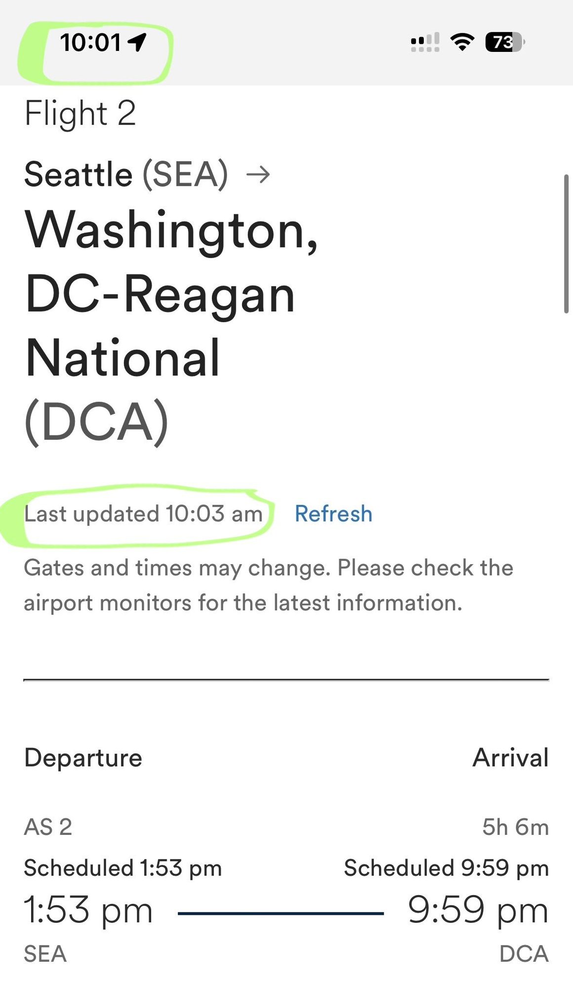This screenshot has height=984, width=573.
Task: Tap the large 9:59 pm arrival time
Action: coord(478,910)
